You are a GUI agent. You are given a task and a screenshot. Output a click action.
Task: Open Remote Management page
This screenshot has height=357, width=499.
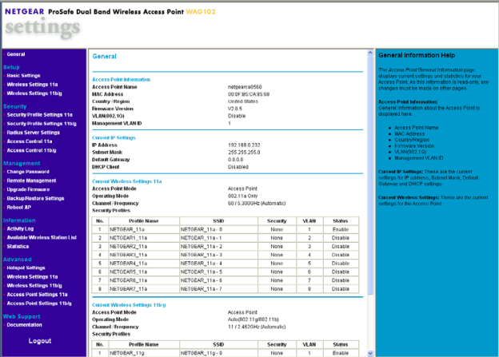[31, 180]
